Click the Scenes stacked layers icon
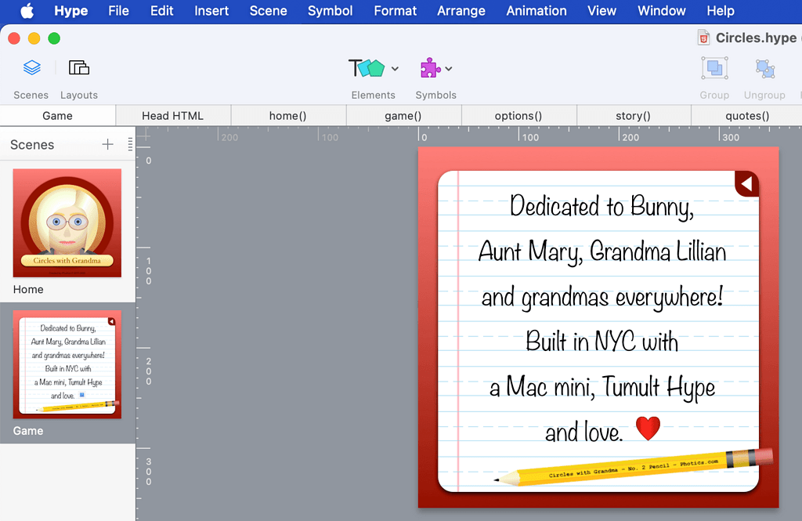This screenshot has height=521, width=802. [x=31, y=68]
